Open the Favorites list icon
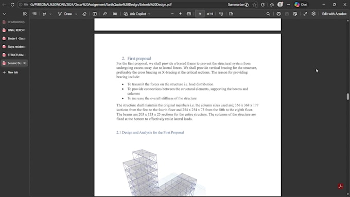Screen dimensions: 350x197 [272, 5]
